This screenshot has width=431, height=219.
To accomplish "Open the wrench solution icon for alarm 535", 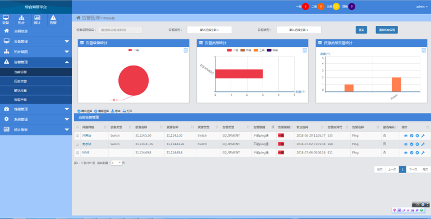I will coord(423,136).
